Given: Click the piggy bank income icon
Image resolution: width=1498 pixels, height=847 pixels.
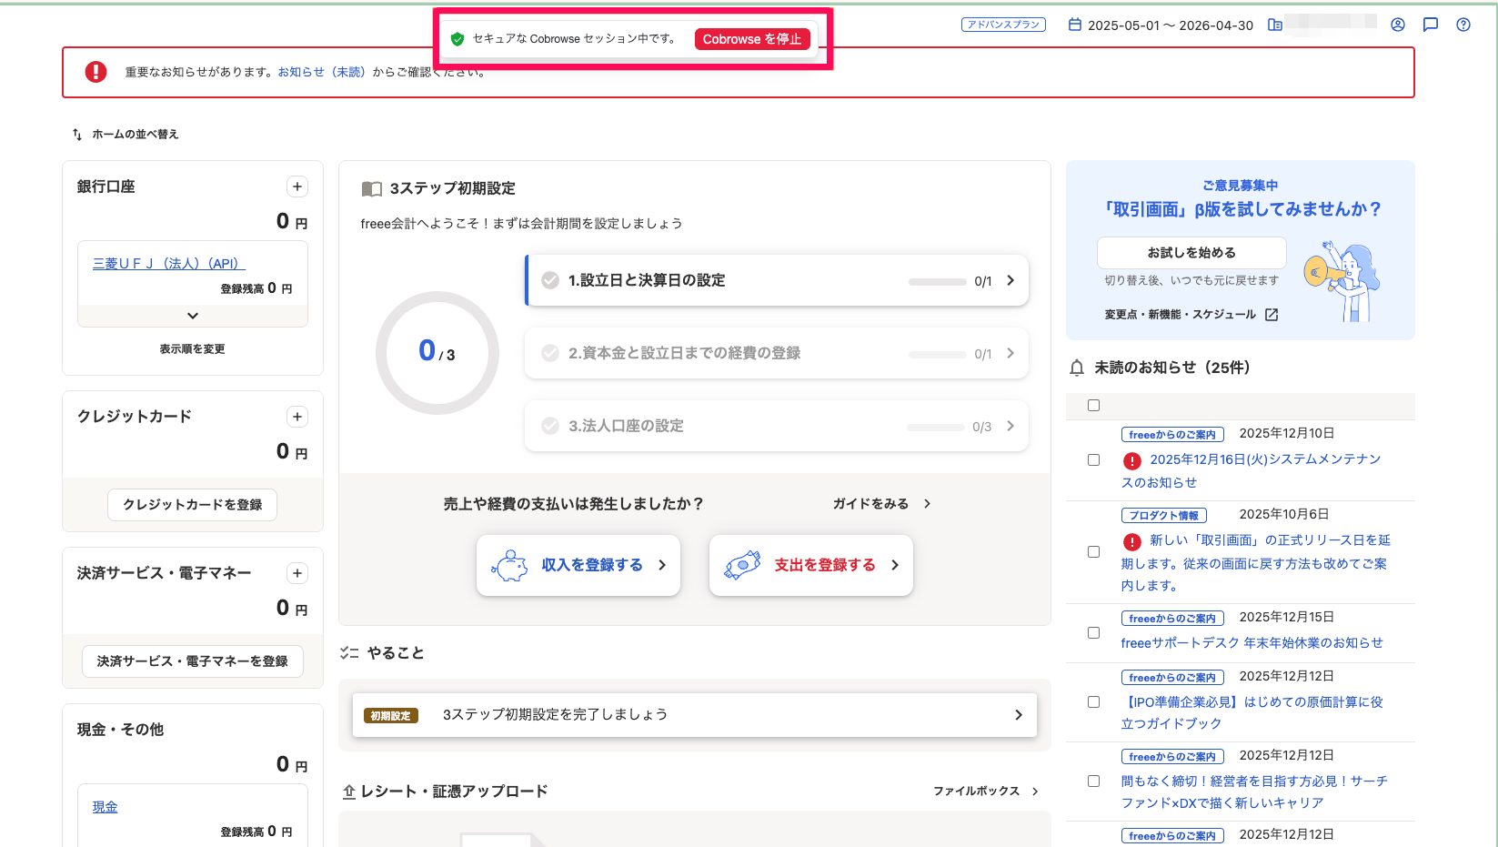Looking at the screenshot, I should click(x=509, y=565).
